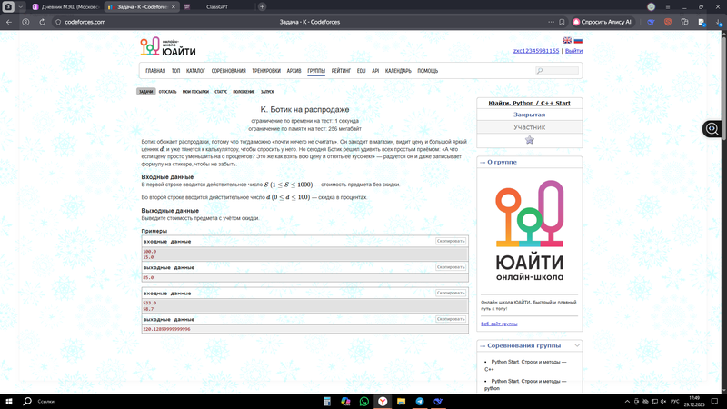Click the ЮАЙТИ logo in header
The image size is (727, 409).
(168, 46)
